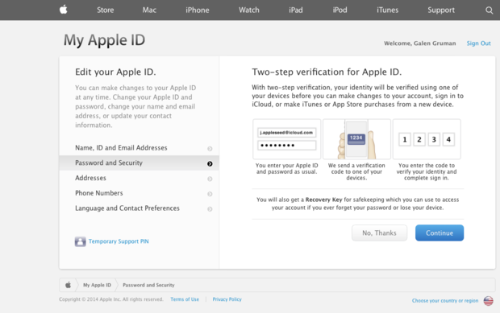This screenshot has width=500, height=313.
Task: Click the My Apple ID page title
Action: coord(104,40)
